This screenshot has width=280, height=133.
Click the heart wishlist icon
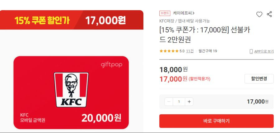[259, 14]
